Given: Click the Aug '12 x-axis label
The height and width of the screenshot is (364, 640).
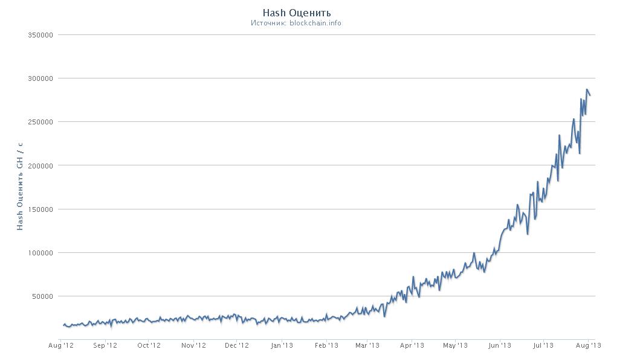Looking at the screenshot, I should [x=61, y=346].
